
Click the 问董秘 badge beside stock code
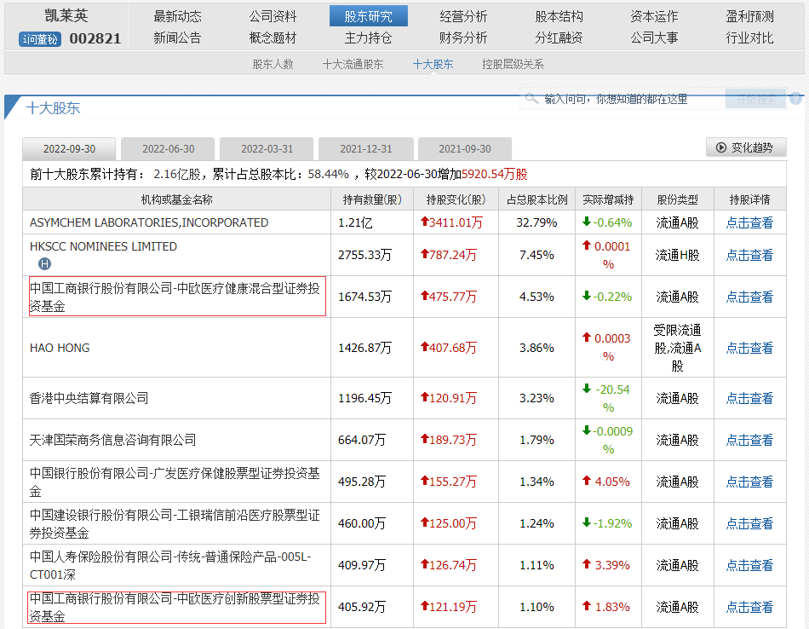click(x=40, y=39)
